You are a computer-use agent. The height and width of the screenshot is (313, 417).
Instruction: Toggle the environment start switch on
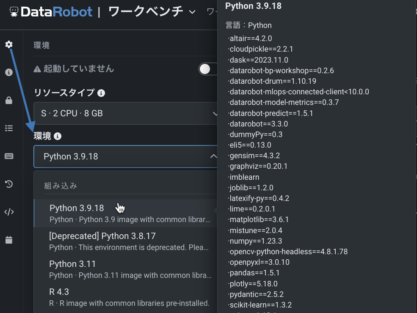click(x=208, y=69)
